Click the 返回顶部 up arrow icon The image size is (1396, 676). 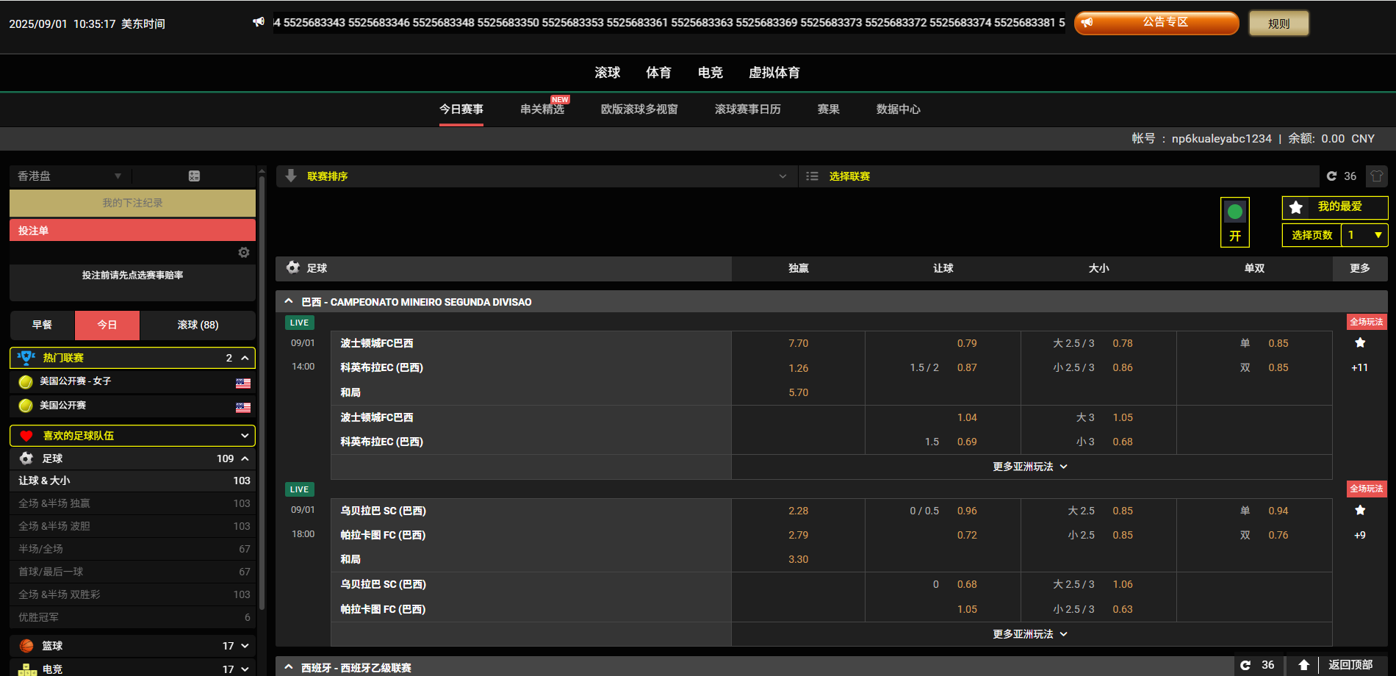coord(1303,665)
